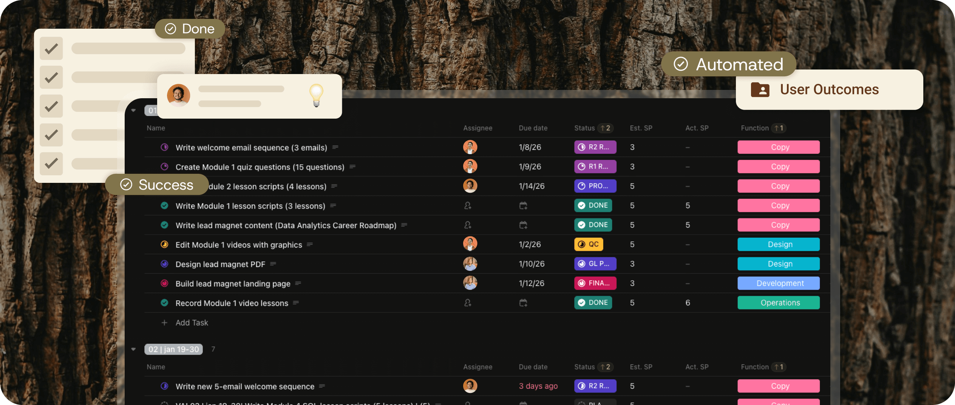
Task: Toggle first checkbox in the checklist card
Action: (51, 48)
